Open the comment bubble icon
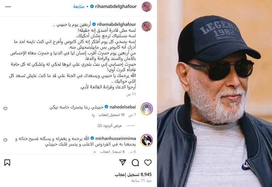Viewport: 272px width, 187px height. (x=135, y=163)
